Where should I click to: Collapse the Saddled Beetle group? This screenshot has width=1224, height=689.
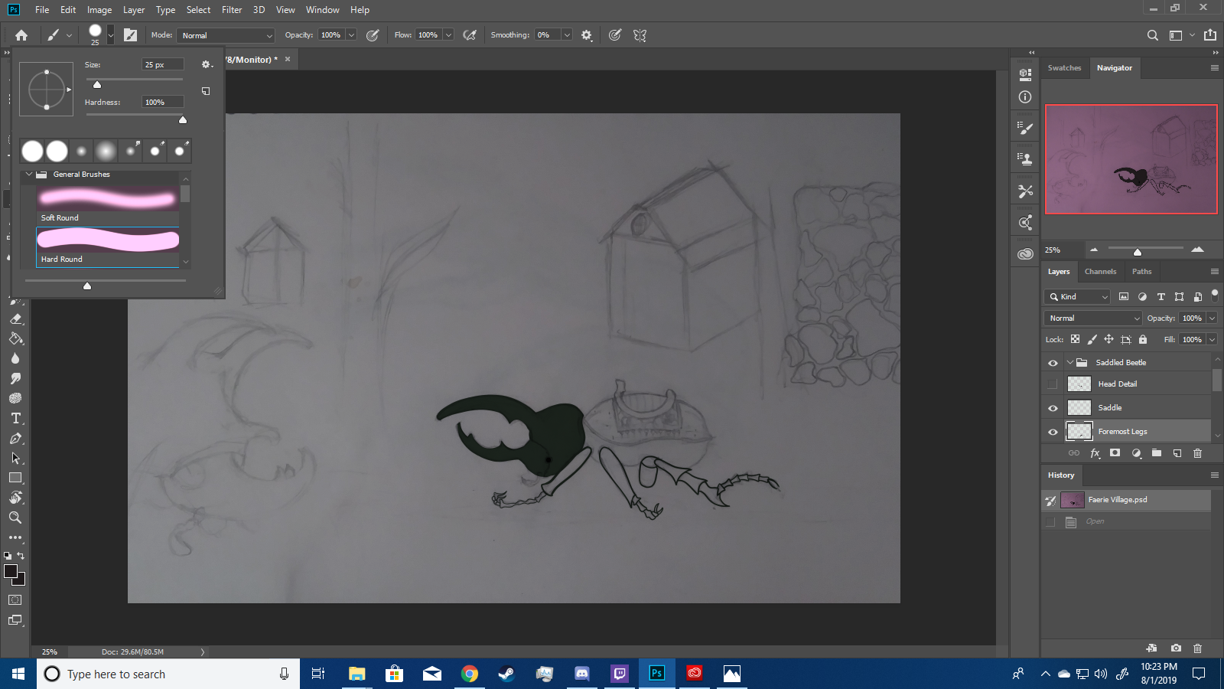tap(1069, 363)
